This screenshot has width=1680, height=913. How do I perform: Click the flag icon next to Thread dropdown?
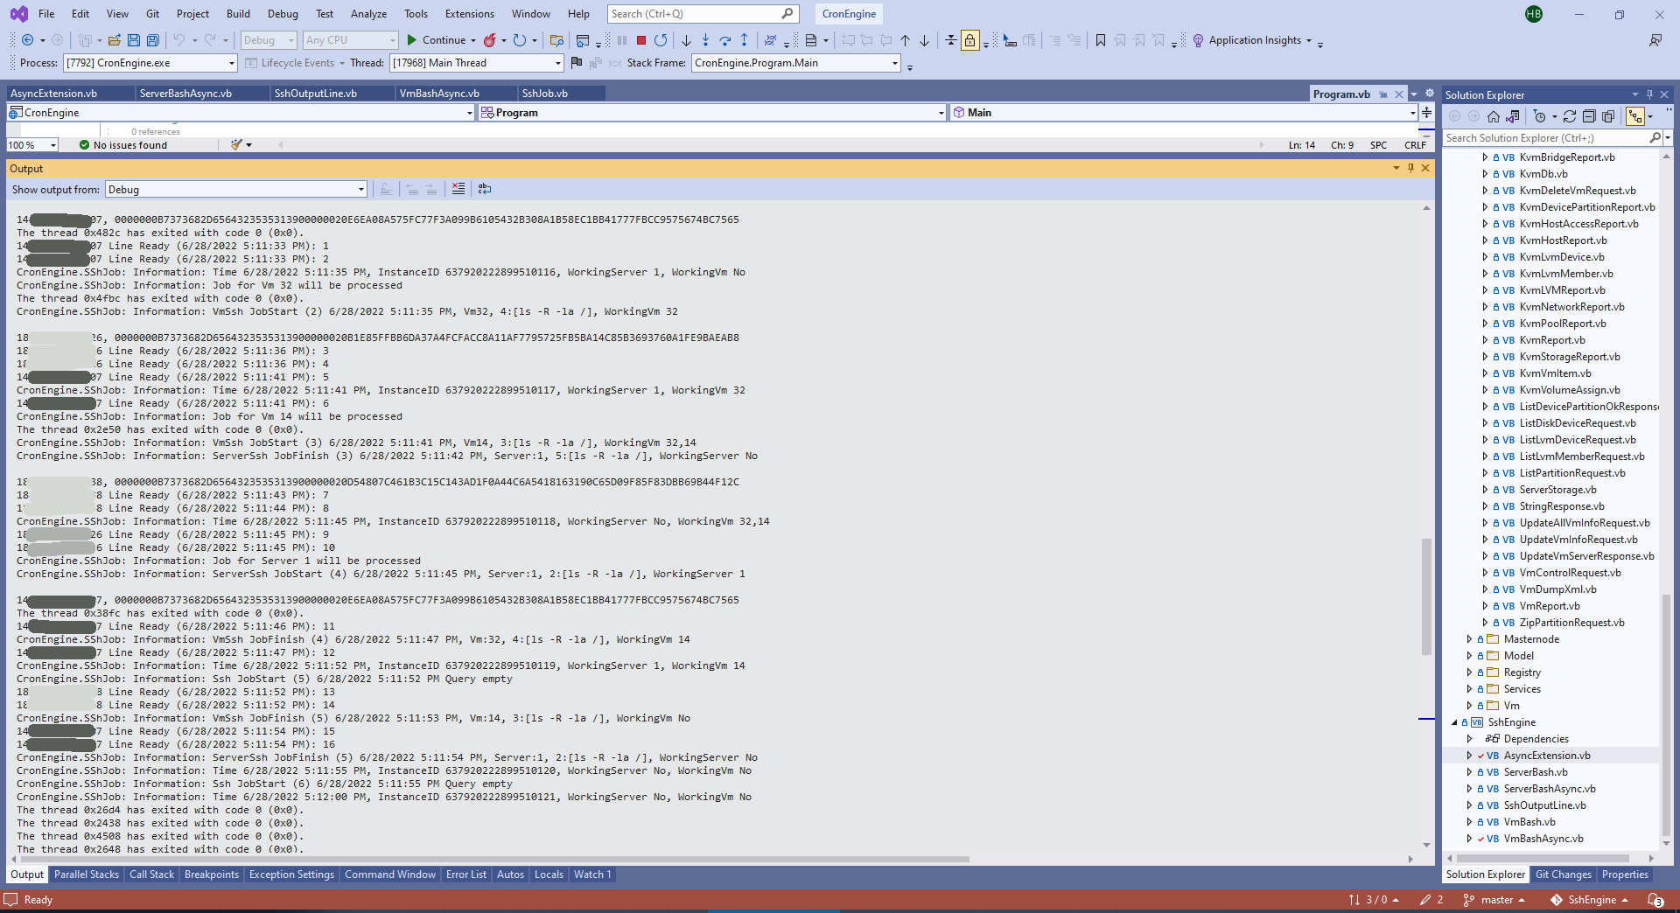576,63
